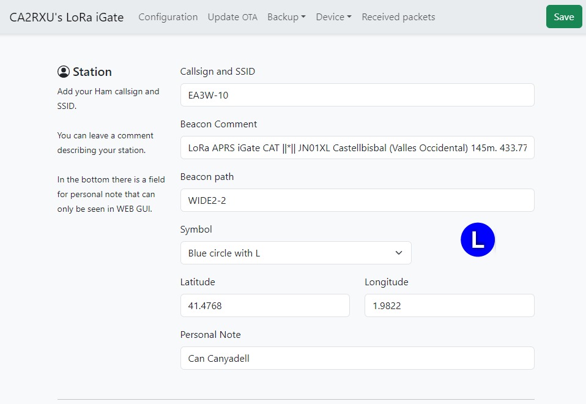Select the Blue circle with L combo box

pyautogui.click(x=295, y=253)
